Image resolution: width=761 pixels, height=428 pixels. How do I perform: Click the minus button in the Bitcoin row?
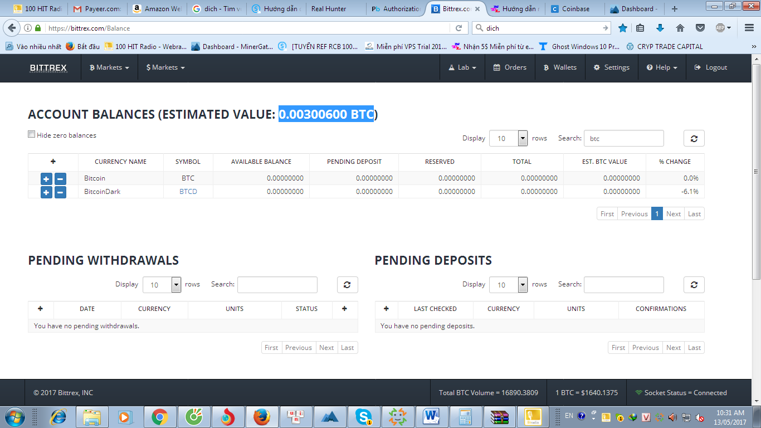click(60, 179)
